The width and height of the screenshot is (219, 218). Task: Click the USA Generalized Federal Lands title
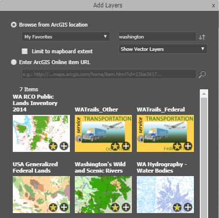pos(35,167)
